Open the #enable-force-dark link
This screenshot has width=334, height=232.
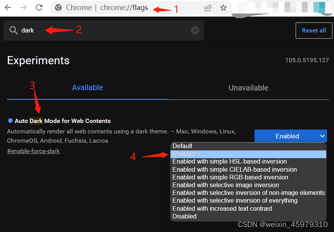(x=33, y=151)
